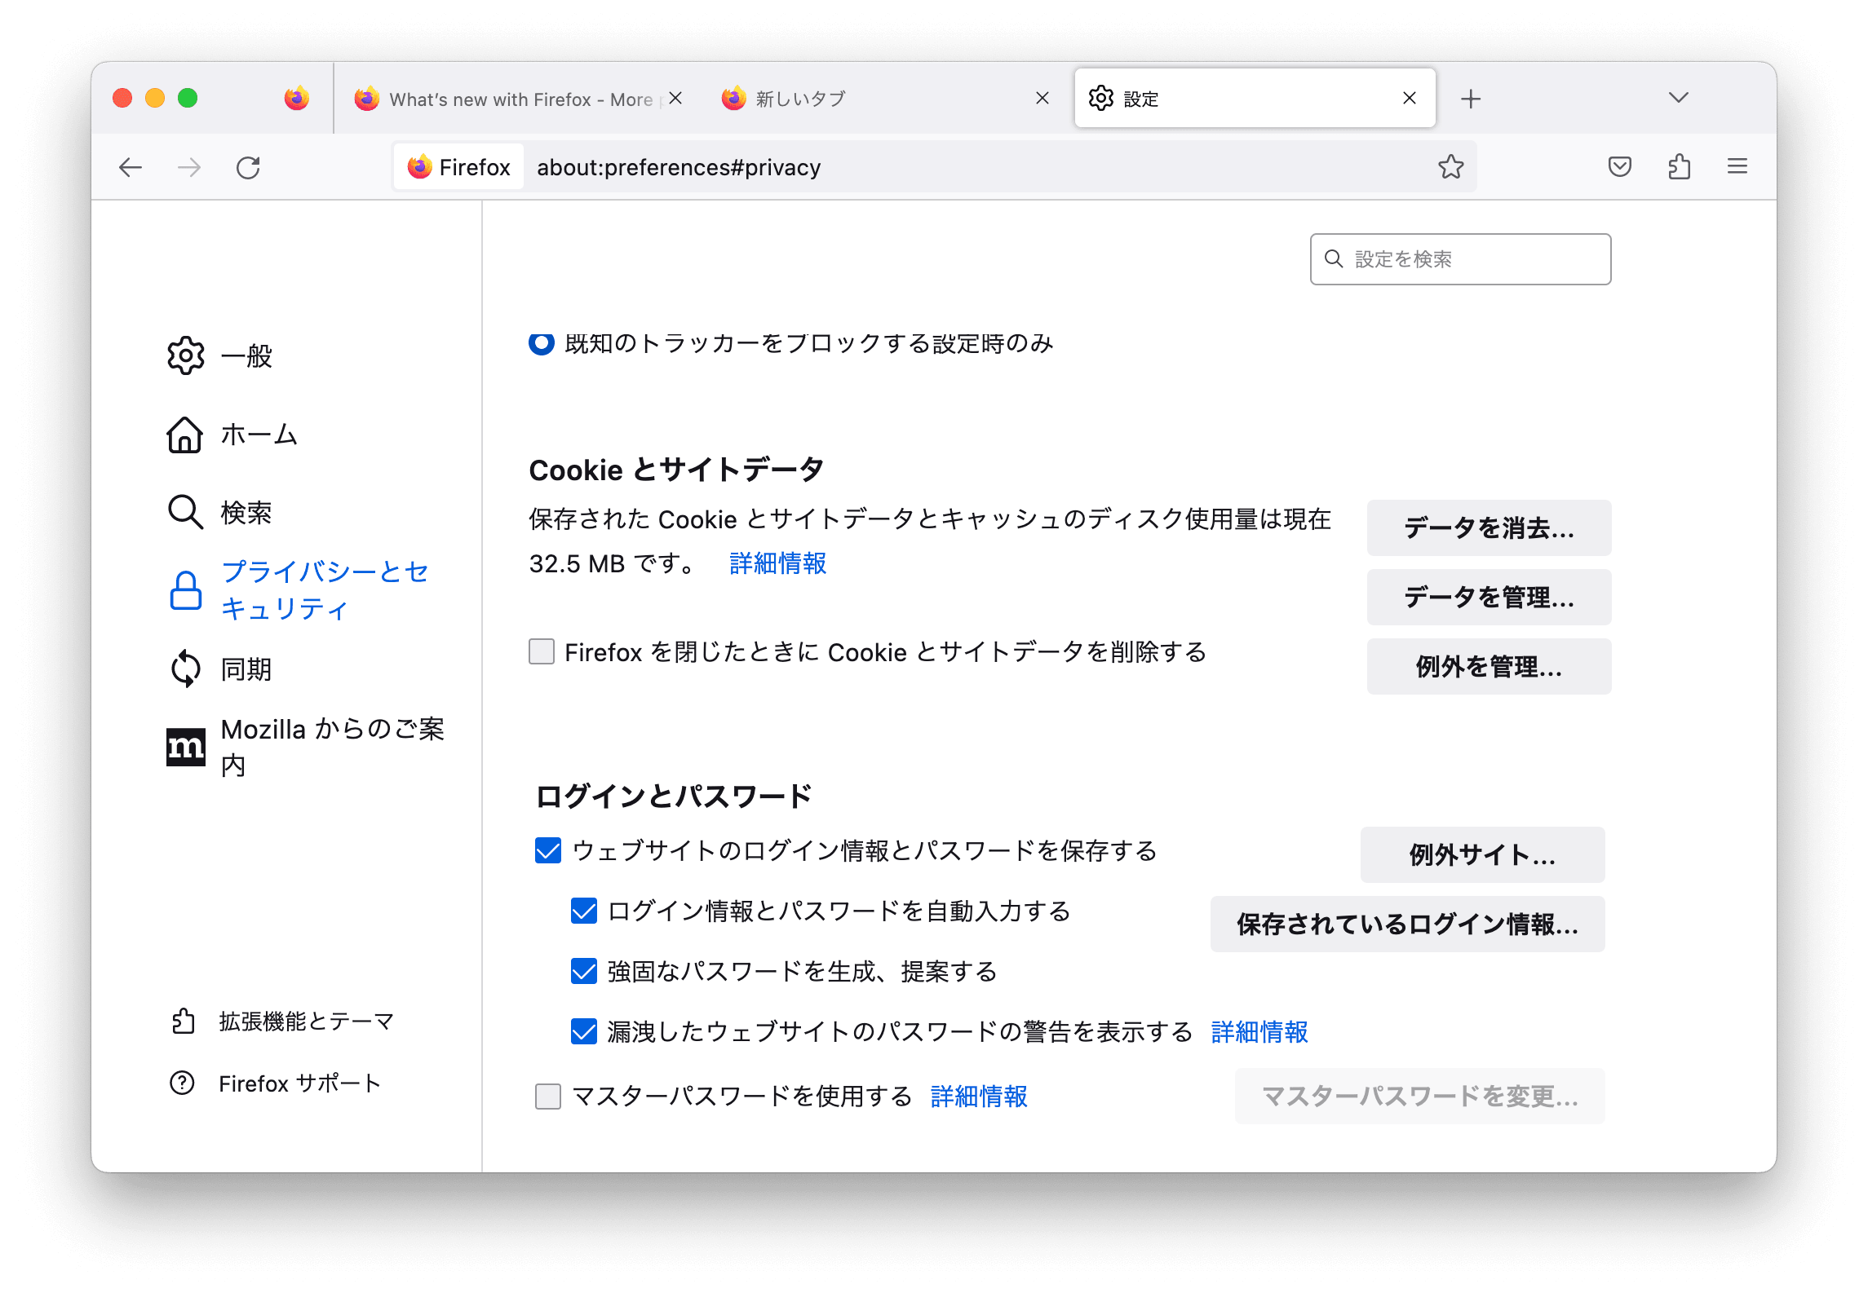
Task: Click the 32.5 MB です。 usage text
Action: (x=613, y=563)
